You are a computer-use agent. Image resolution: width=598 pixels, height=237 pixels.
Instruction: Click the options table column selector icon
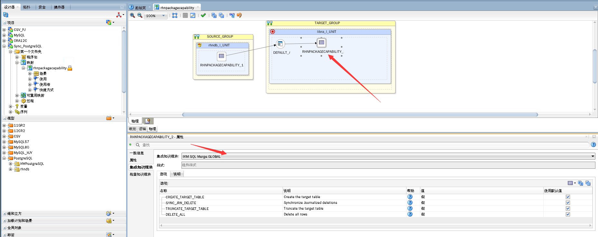(x=572, y=183)
